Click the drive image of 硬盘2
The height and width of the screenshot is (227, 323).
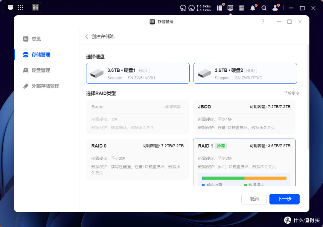click(x=204, y=73)
